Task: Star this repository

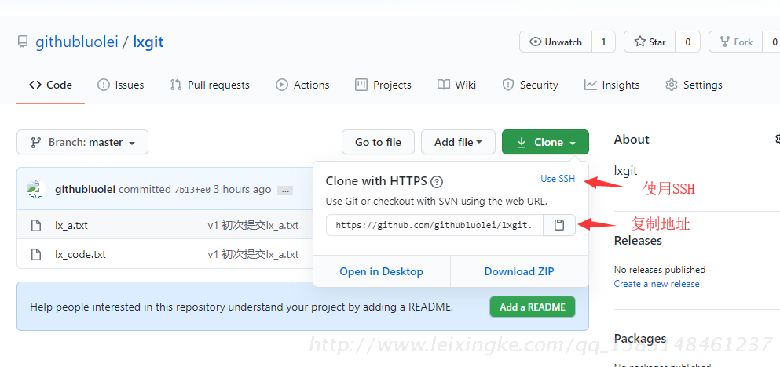Action: [650, 42]
